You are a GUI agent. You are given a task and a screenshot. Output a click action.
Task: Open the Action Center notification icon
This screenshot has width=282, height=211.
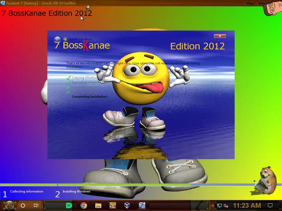[x=270, y=206]
